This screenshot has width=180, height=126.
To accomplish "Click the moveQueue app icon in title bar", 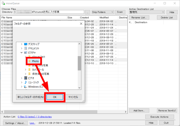I will tap(3, 3).
